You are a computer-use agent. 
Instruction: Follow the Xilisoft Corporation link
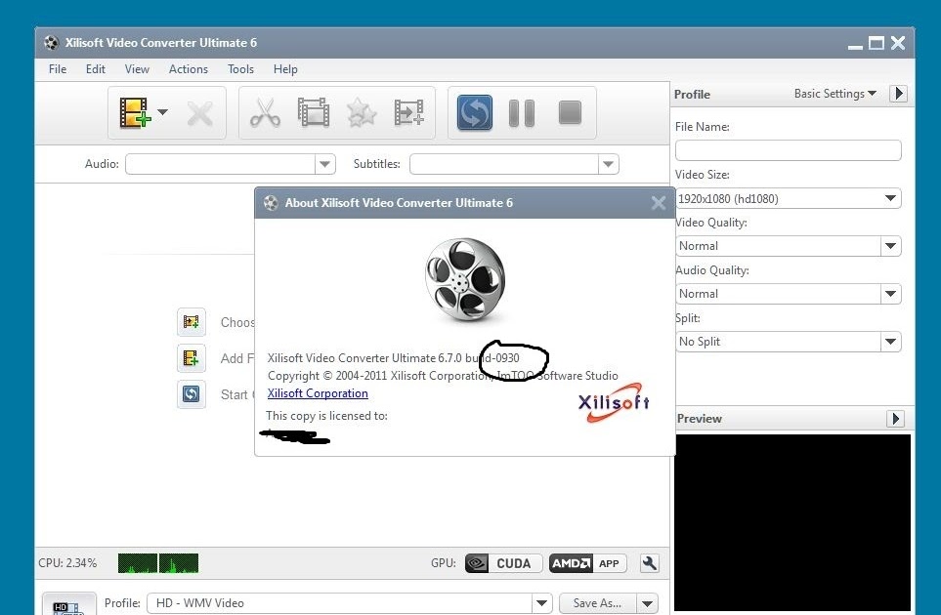(x=318, y=393)
